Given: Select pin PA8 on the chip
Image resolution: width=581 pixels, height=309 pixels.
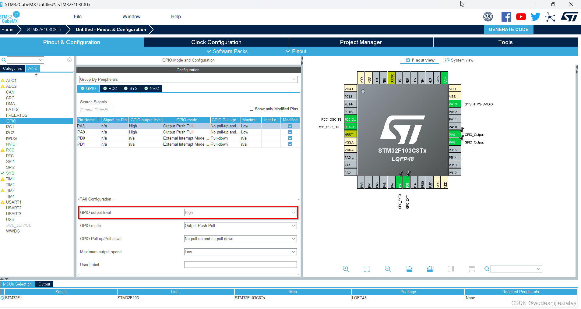Looking at the screenshot, I should point(455,142).
